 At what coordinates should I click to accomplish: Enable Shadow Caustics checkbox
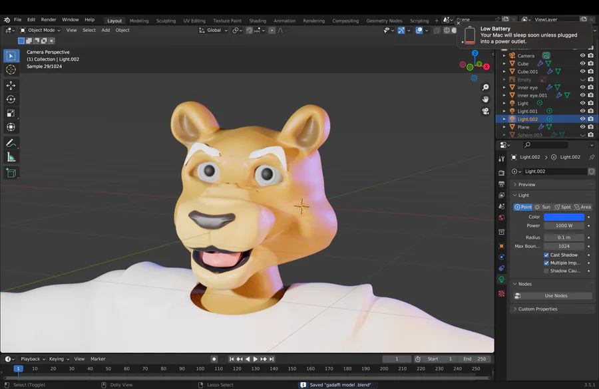pos(546,271)
